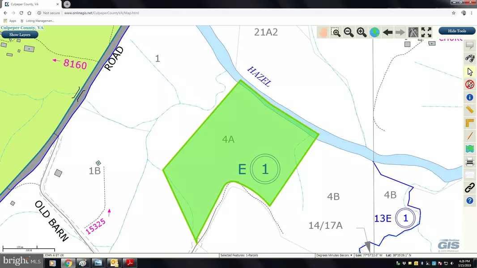The height and width of the screenshot is (268, 477).
Task: Open the blue help question mark
Action: tap(469, 201)
